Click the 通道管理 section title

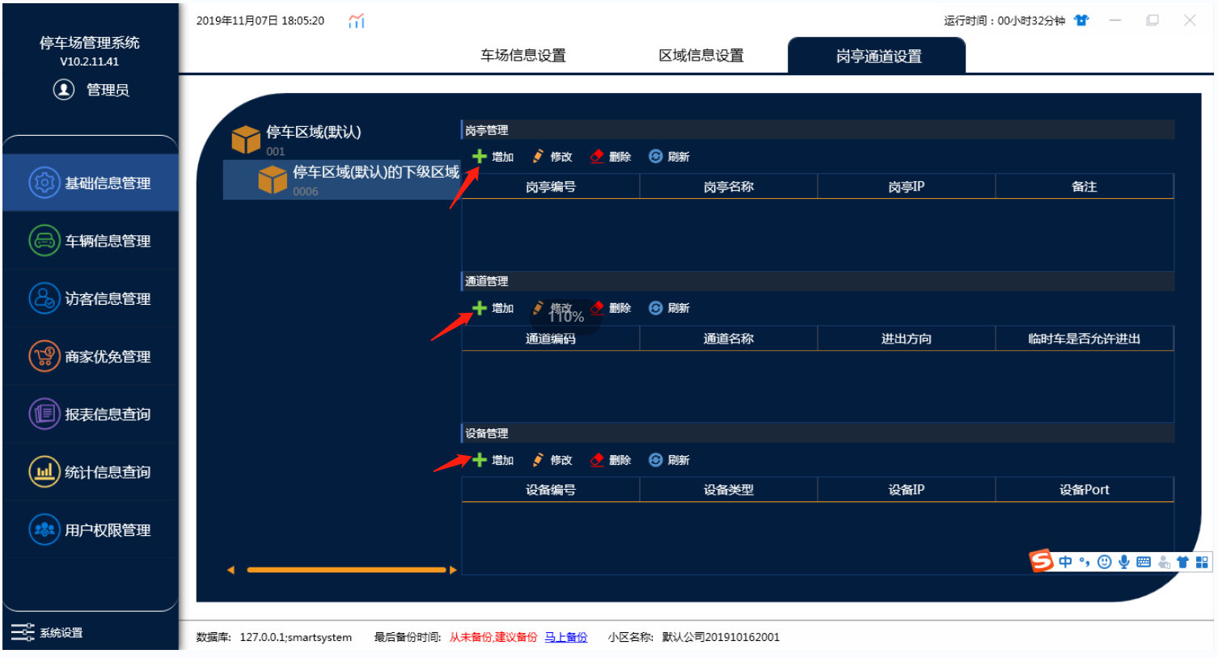[487, 281]
